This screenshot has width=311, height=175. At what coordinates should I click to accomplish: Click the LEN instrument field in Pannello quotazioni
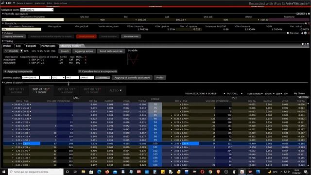tap(33, 19)
